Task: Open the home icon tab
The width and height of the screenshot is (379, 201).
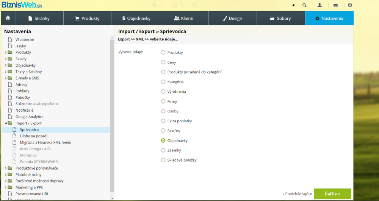Action: click(x=8, y=18)
